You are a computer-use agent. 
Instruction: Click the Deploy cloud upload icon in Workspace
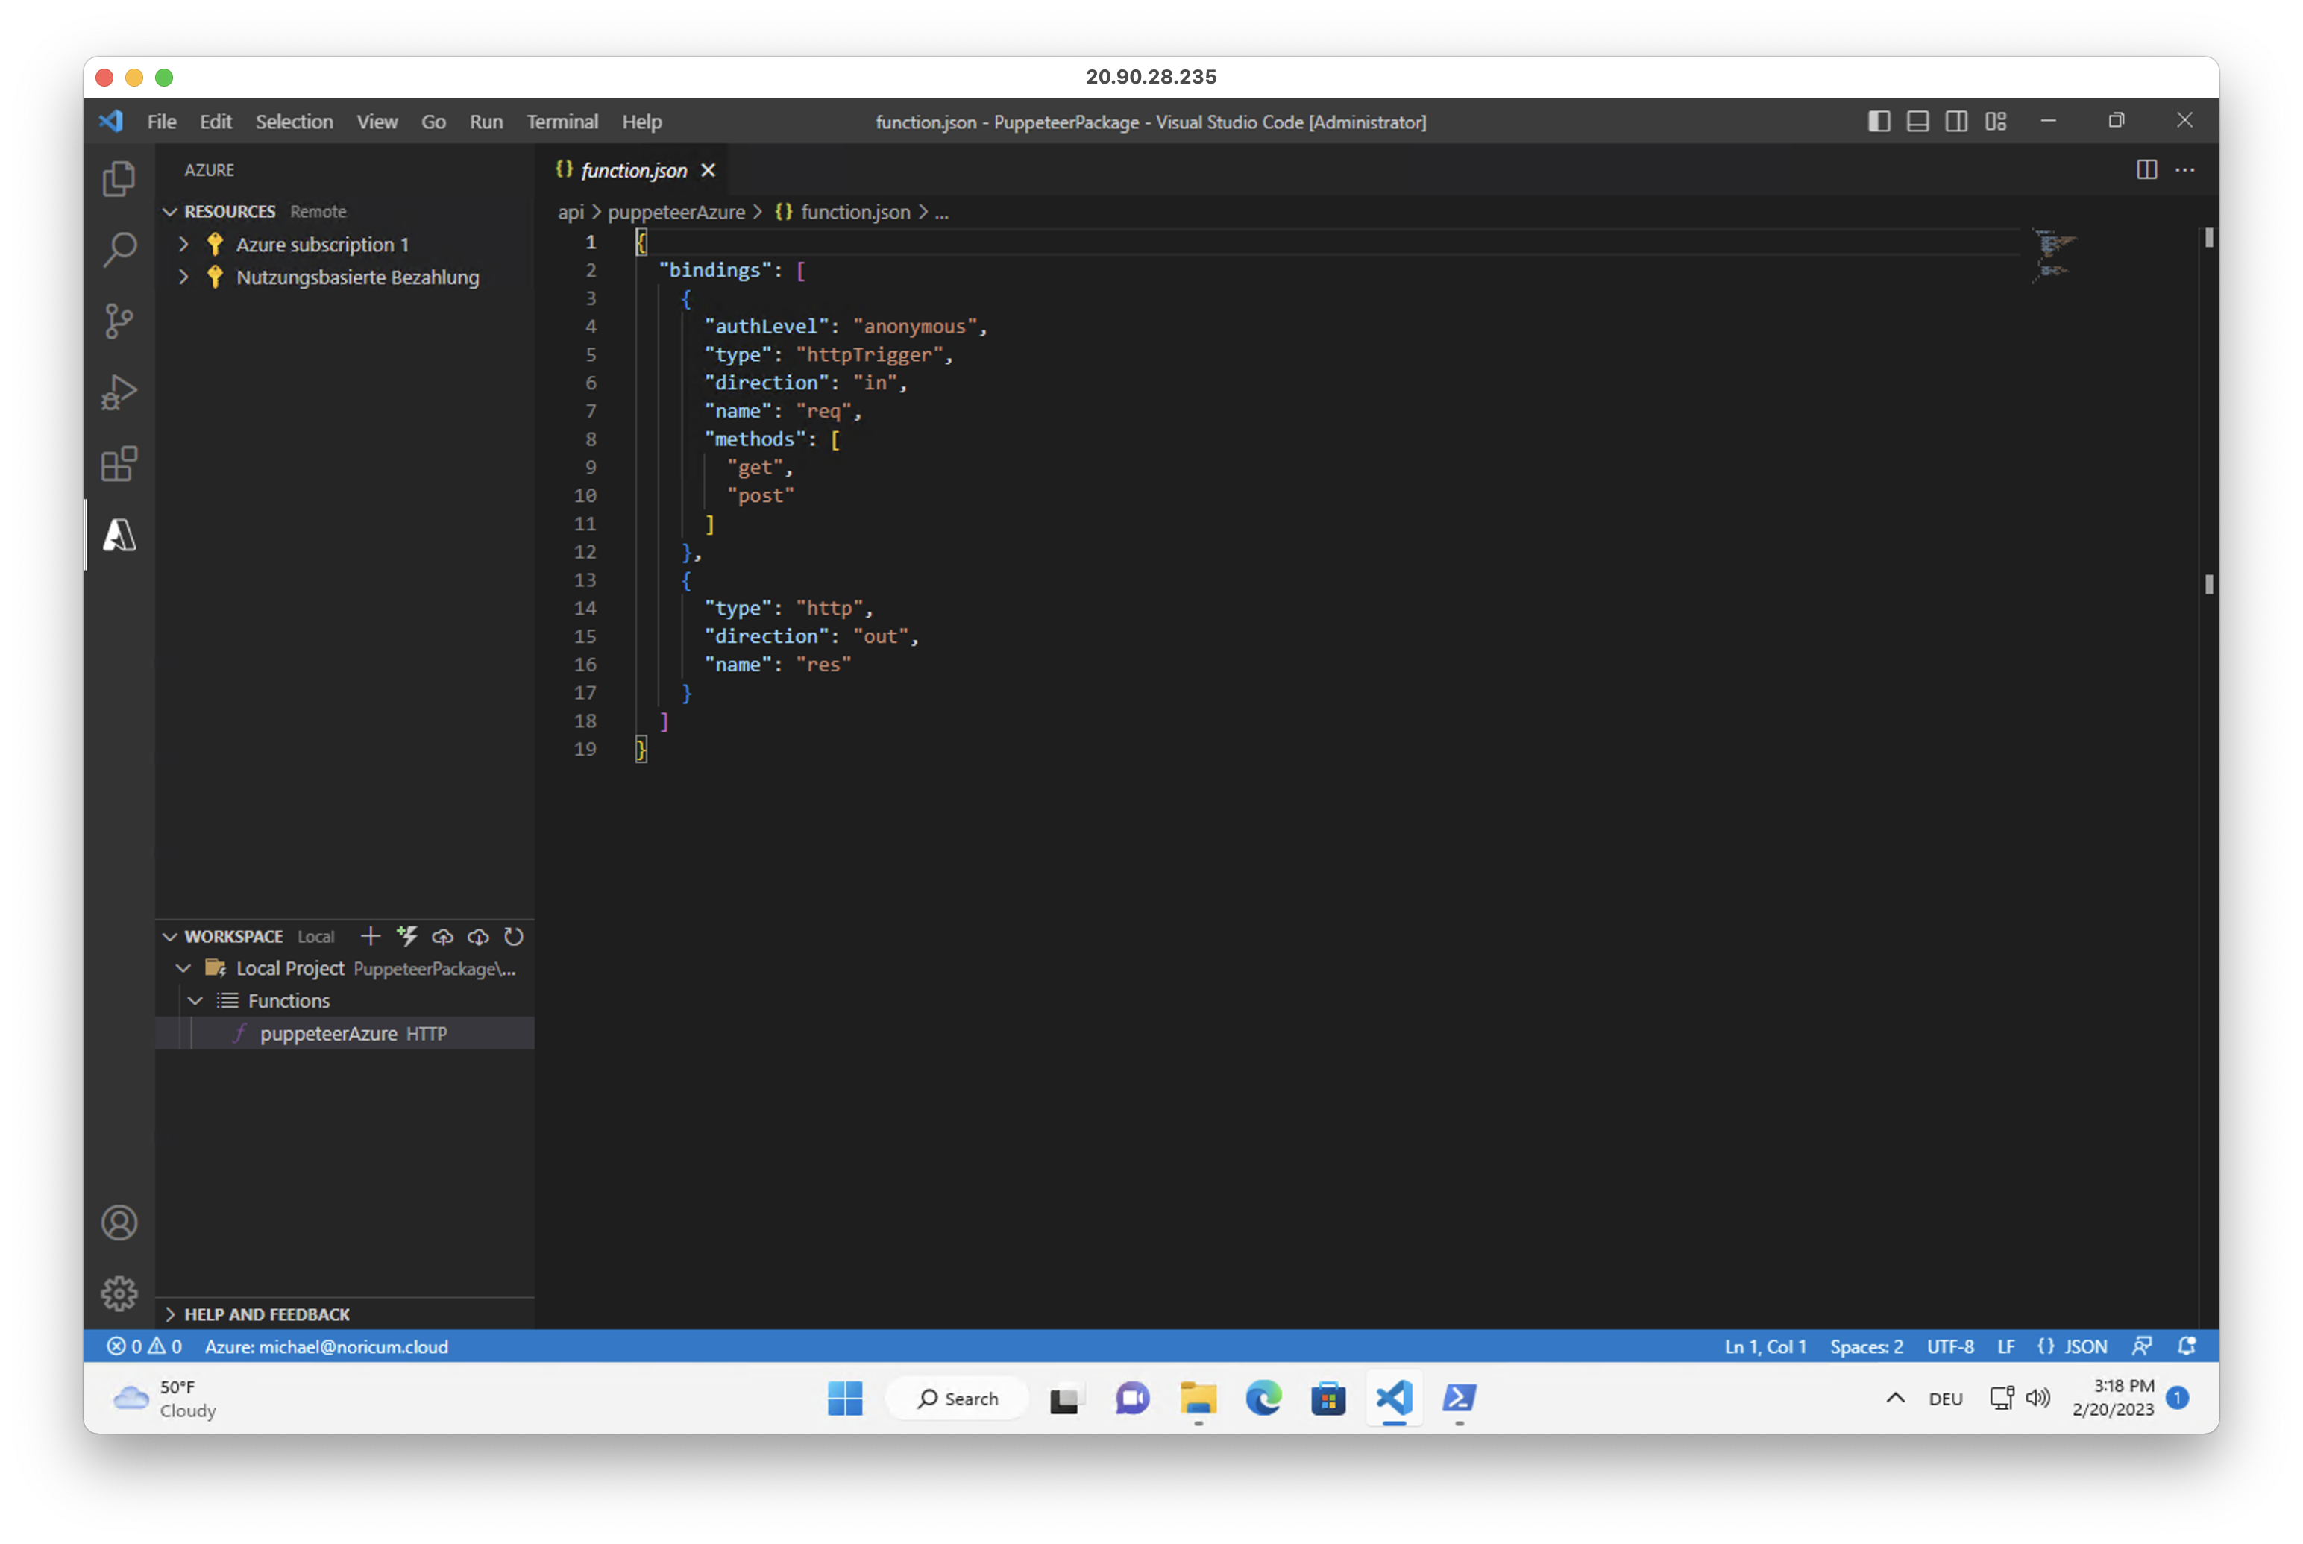pos(442,935)
